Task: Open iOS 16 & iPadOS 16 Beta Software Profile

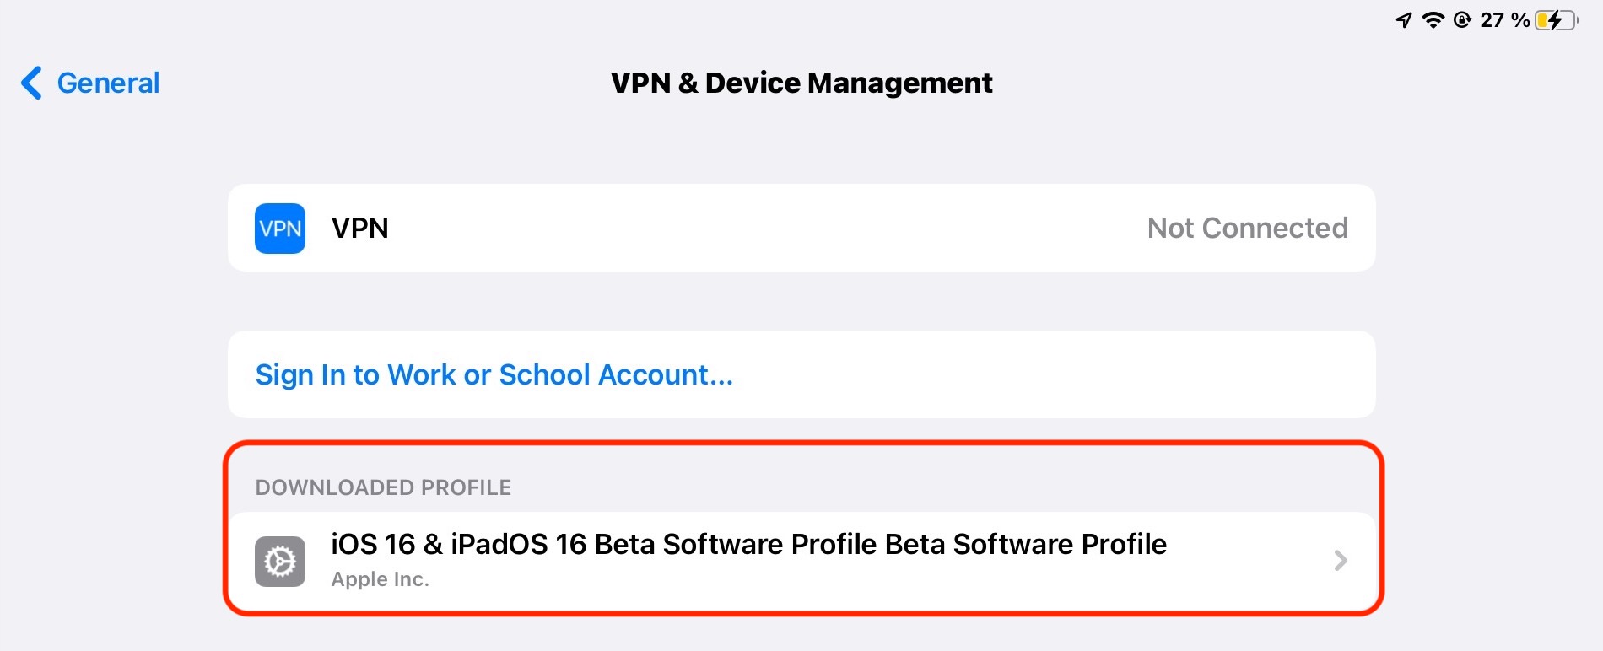Action: point(748,545)
